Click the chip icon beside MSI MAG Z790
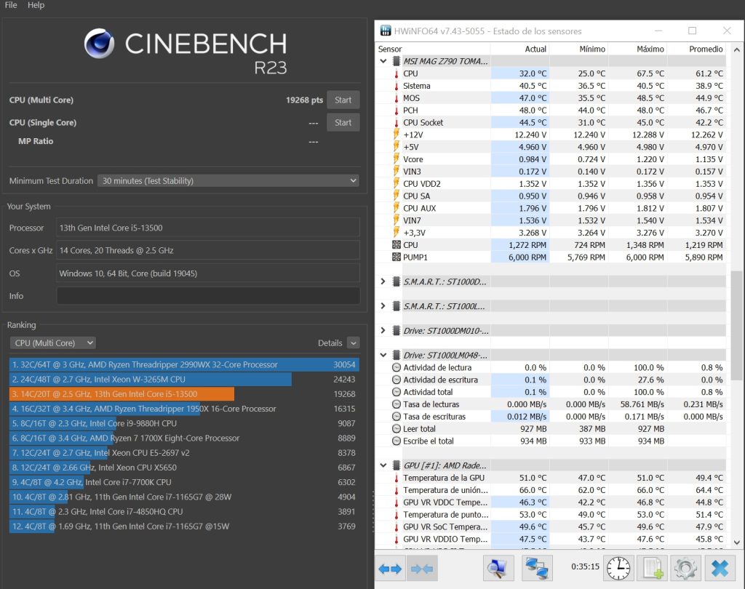This screenshot has height=589, width=745. click(397, 61)
